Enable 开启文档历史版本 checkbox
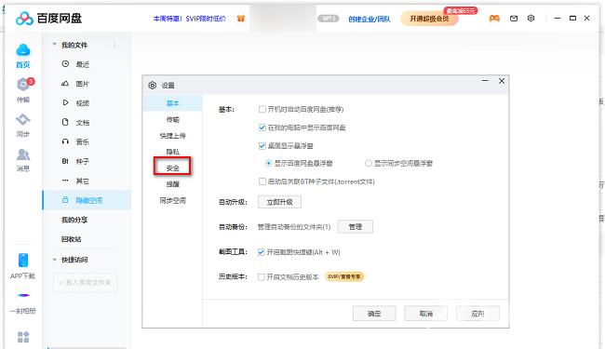This screenshot has height=349, width=605. [262, 277]
